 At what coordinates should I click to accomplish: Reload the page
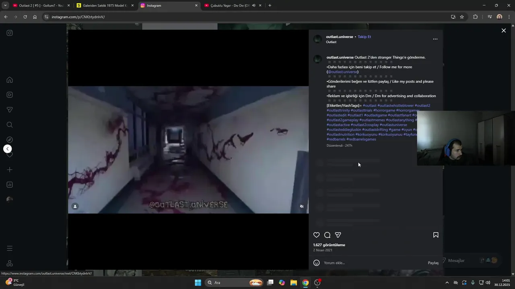(25, 17)
